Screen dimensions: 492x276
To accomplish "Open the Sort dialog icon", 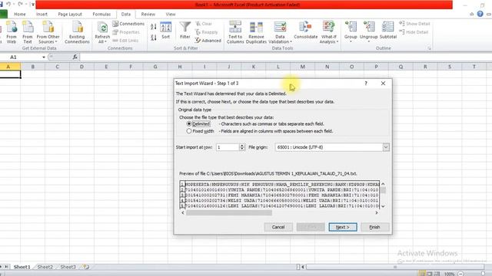I will (166, 31).
